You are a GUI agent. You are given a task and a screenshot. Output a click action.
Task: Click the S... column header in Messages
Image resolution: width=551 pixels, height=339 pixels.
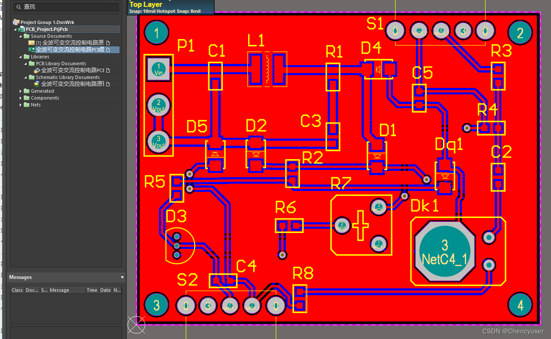44,290
